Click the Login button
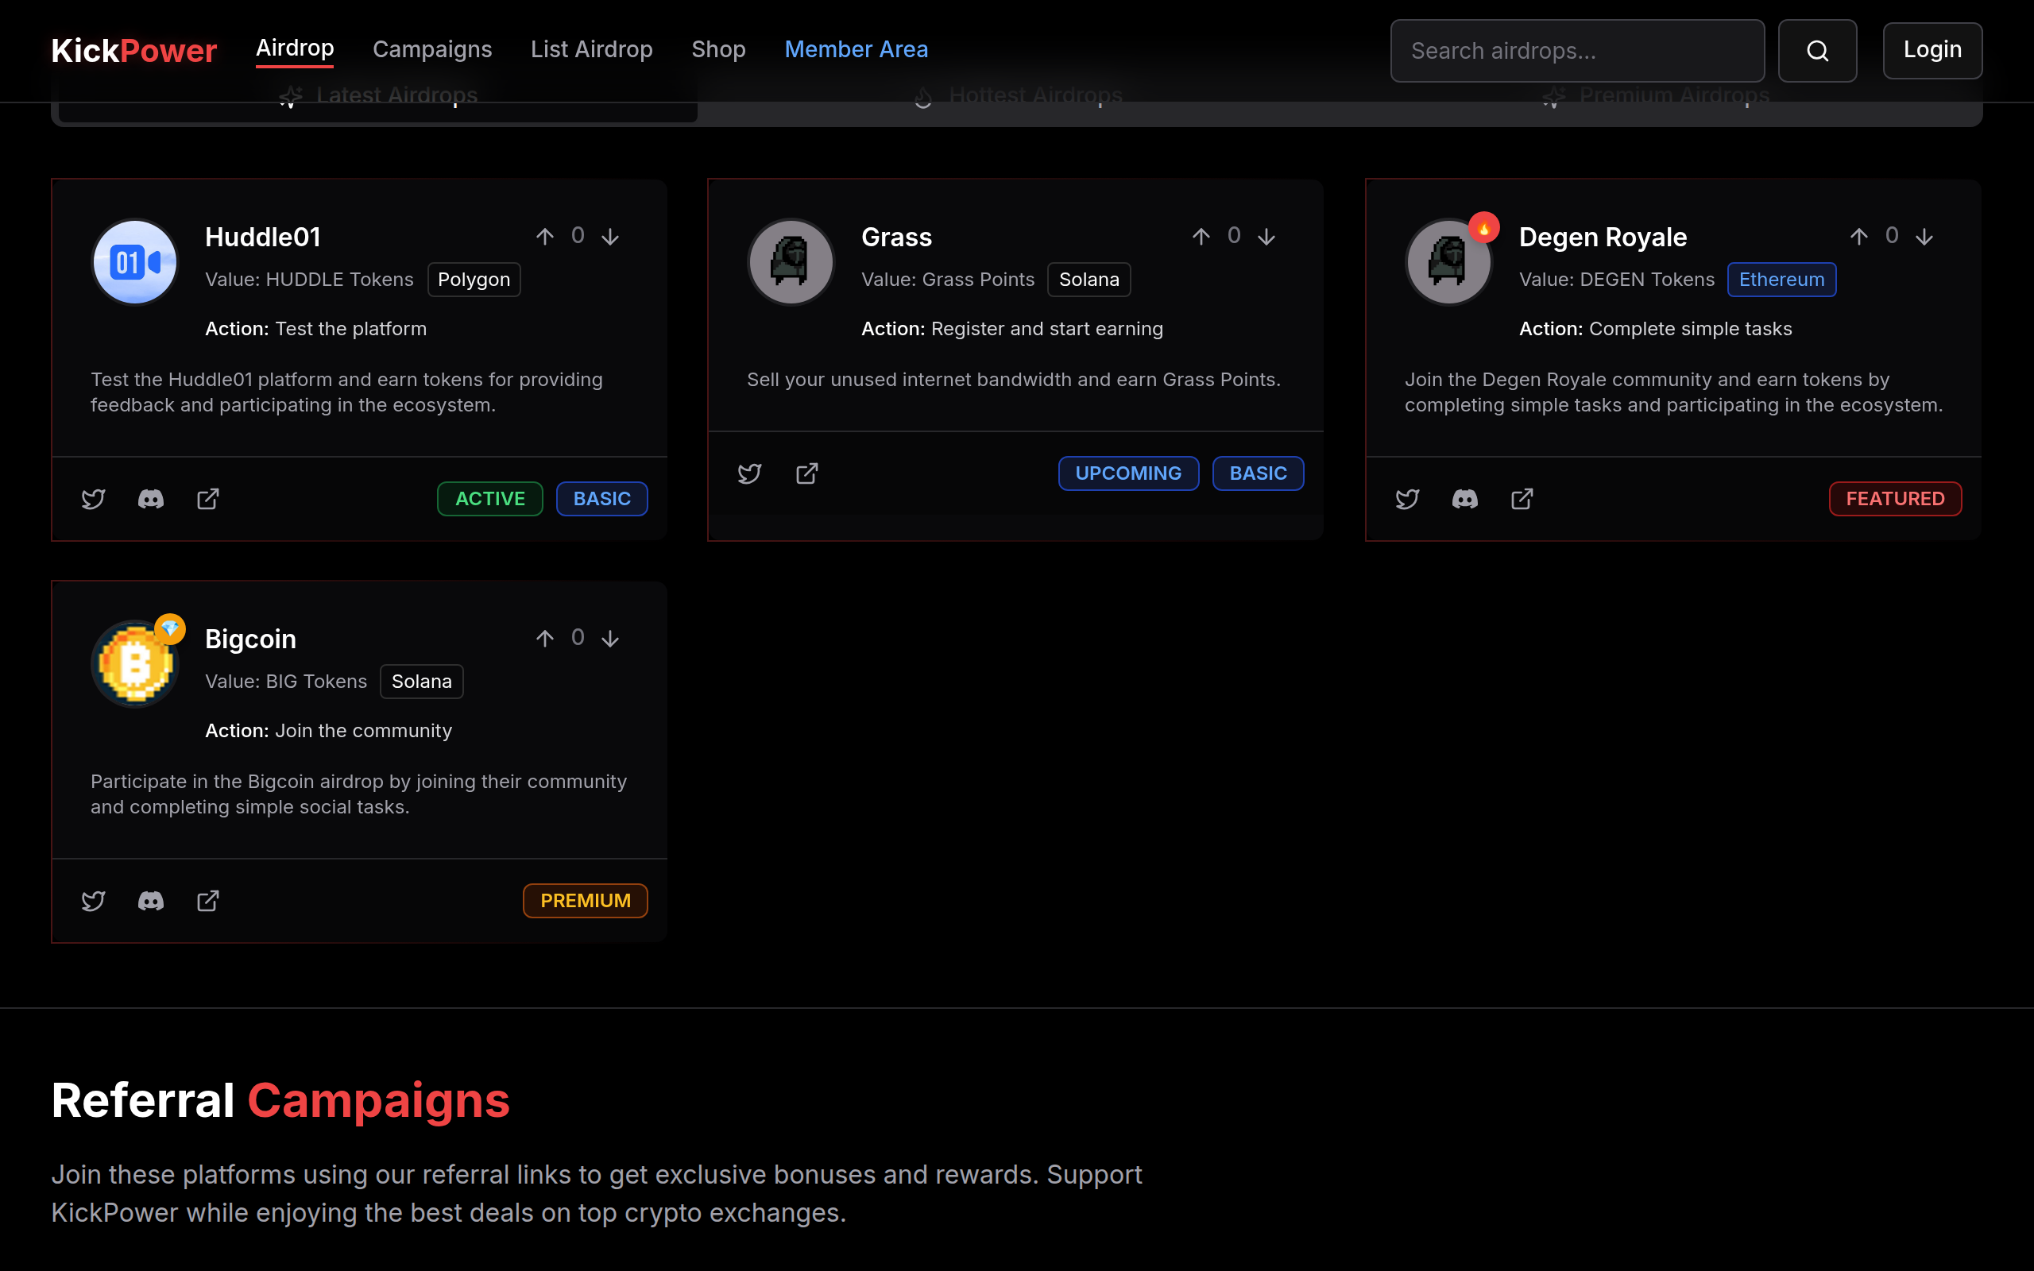 click(1932, 50)
